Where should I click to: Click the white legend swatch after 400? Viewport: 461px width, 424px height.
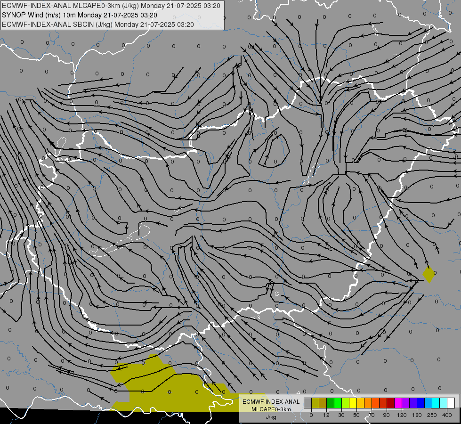tap(451, 403)
